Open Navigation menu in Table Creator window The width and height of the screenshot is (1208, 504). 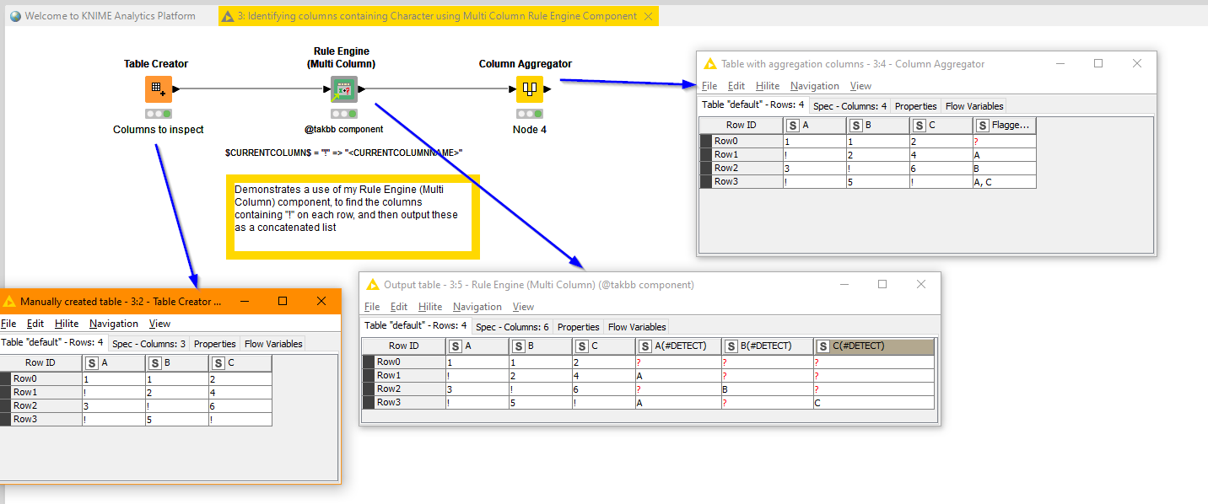pos(114,324)
